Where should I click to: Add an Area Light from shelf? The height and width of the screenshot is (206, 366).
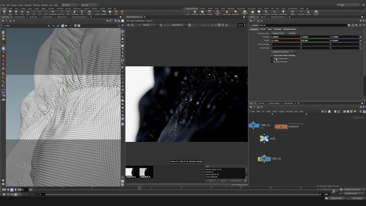tap(209, 13)
